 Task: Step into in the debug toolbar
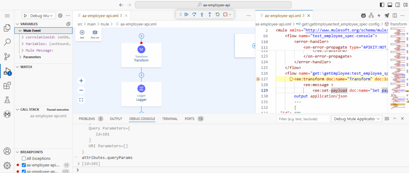coord(202,15)
